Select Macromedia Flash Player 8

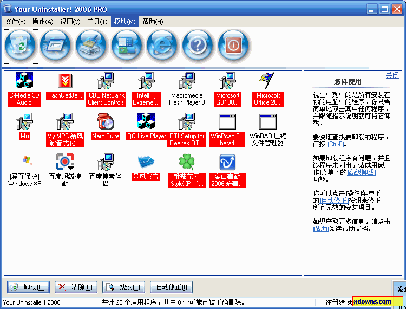click(187, 89)
